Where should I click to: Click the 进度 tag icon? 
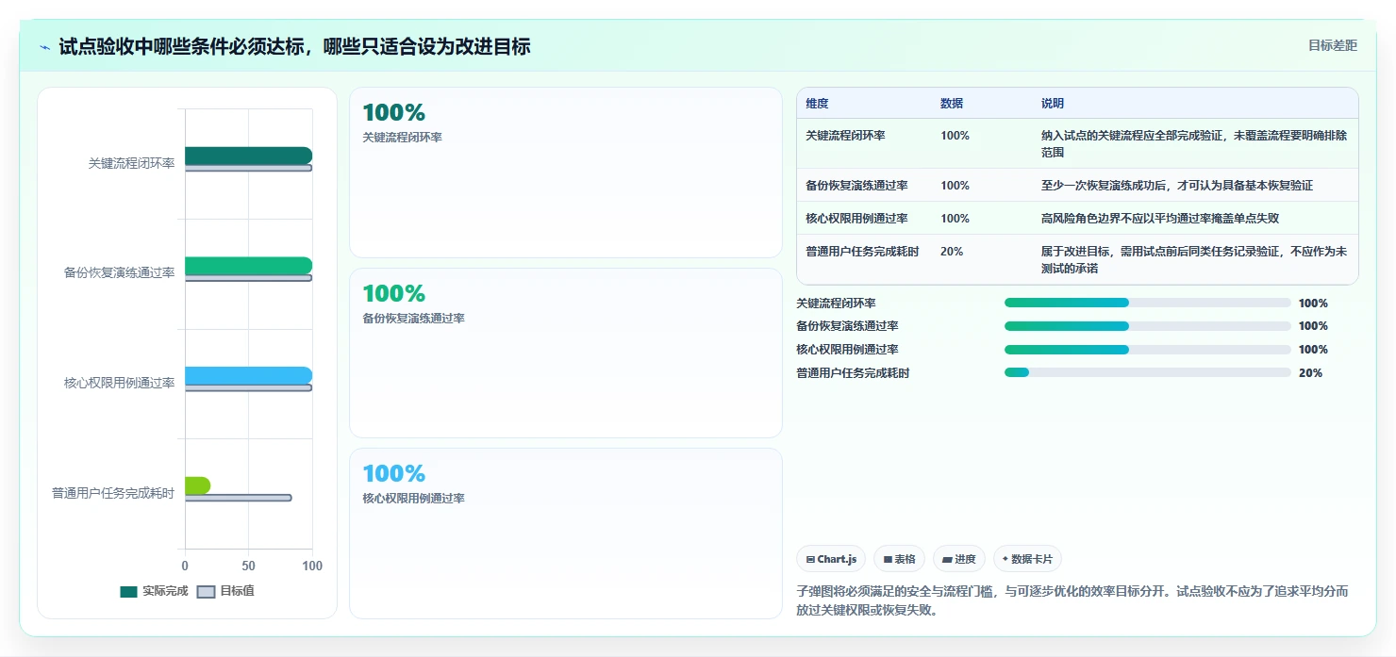[x=947, y=559]
